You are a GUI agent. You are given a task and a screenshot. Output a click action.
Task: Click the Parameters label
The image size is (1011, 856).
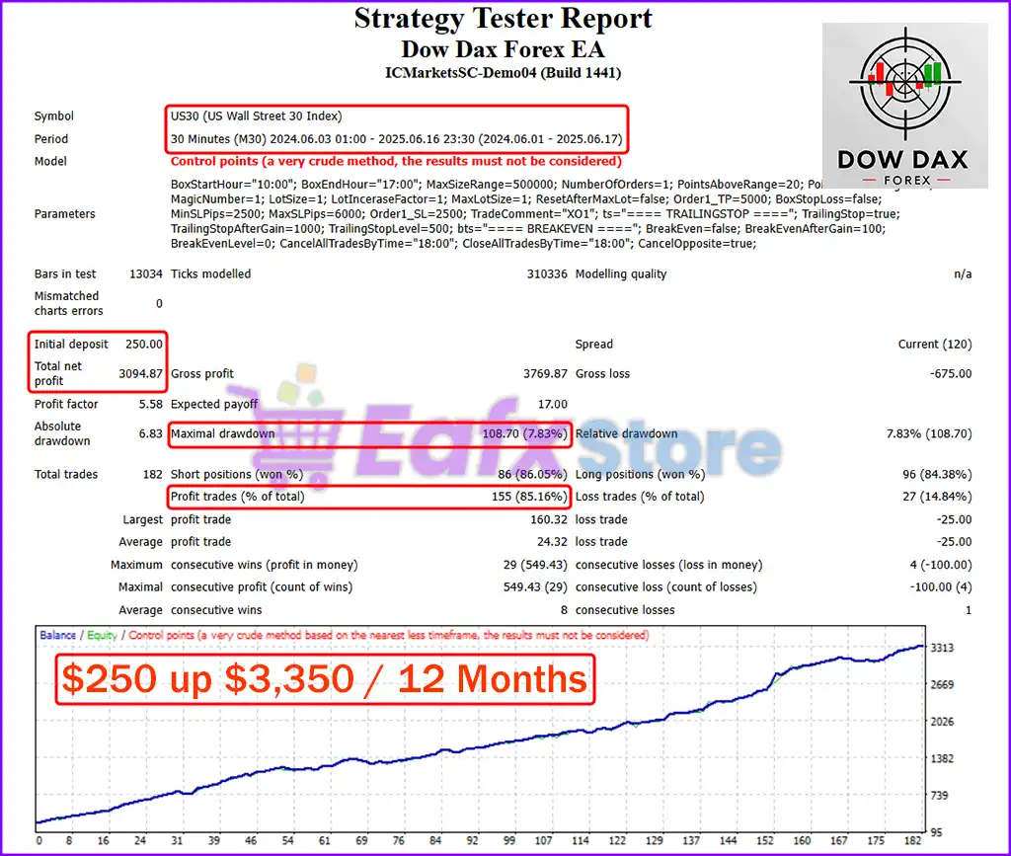click(64, 214)
